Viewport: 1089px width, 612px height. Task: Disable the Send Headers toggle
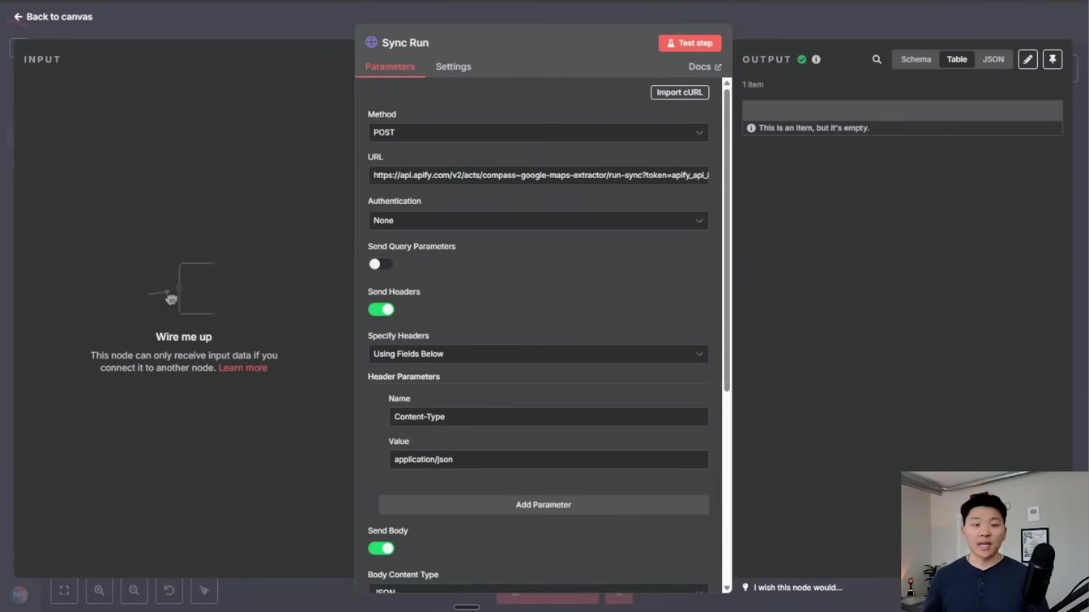(381, 309)
